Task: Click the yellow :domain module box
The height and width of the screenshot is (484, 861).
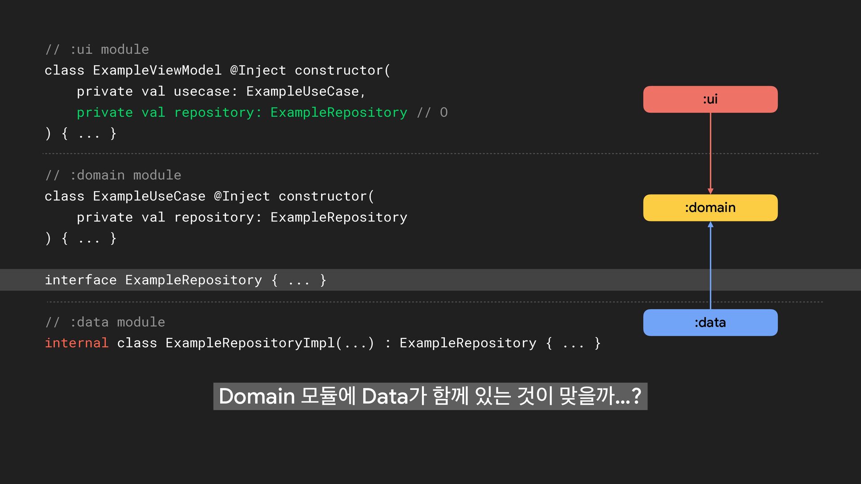Action: (710, 207)
